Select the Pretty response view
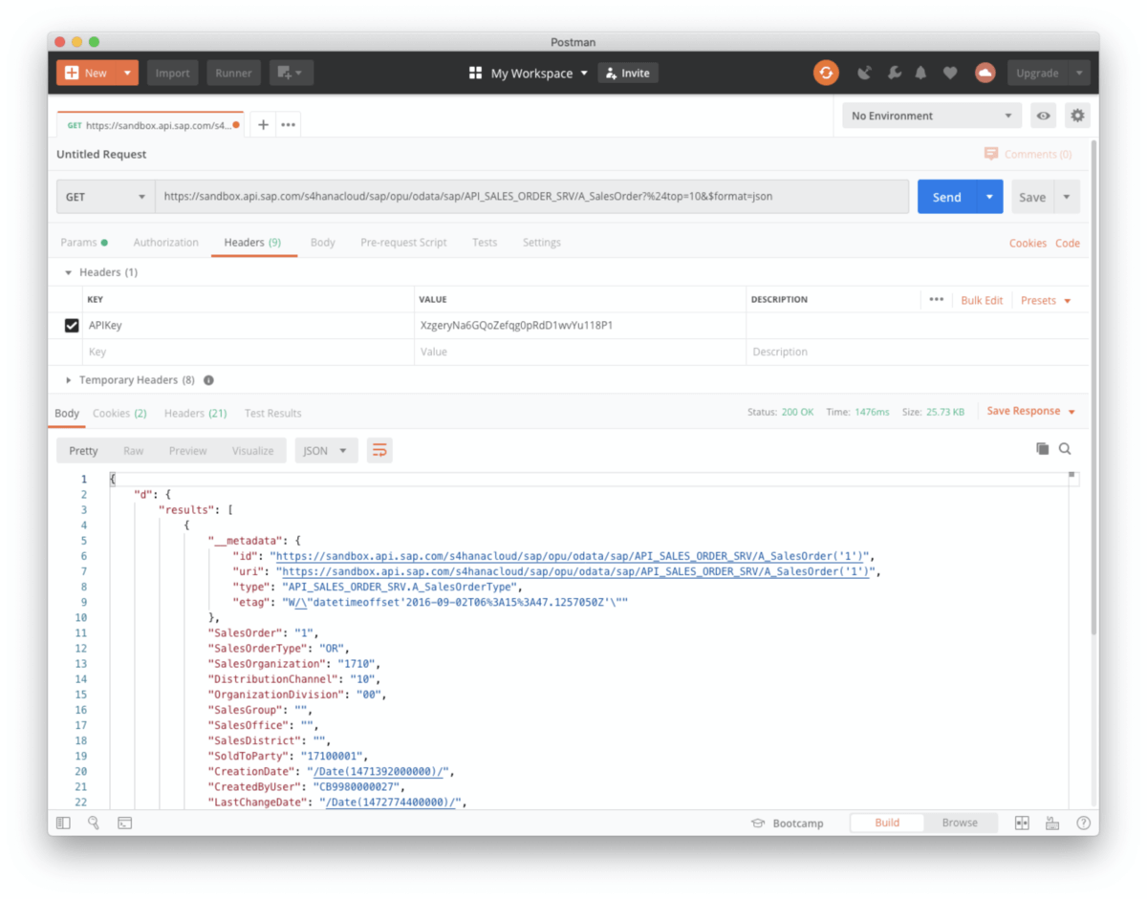The height and width of the screenshot is (899, 1147). pos(83,451)
